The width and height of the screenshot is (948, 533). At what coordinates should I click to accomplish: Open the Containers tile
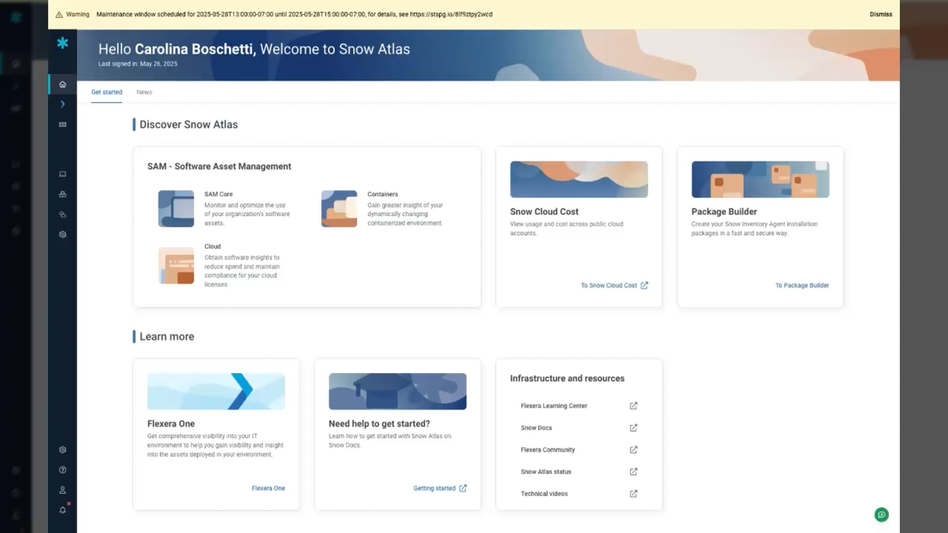click(382, 208)
